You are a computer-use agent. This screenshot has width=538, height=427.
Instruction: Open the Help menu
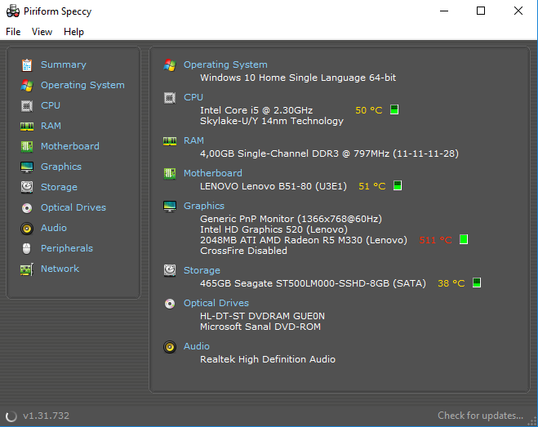coord(73,32)
